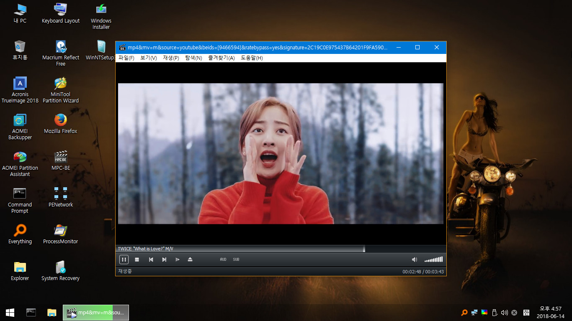Select the Acronis TrueImage 2018 icon
The height and width of the screenshot is (321, 572).
(20, 90)
